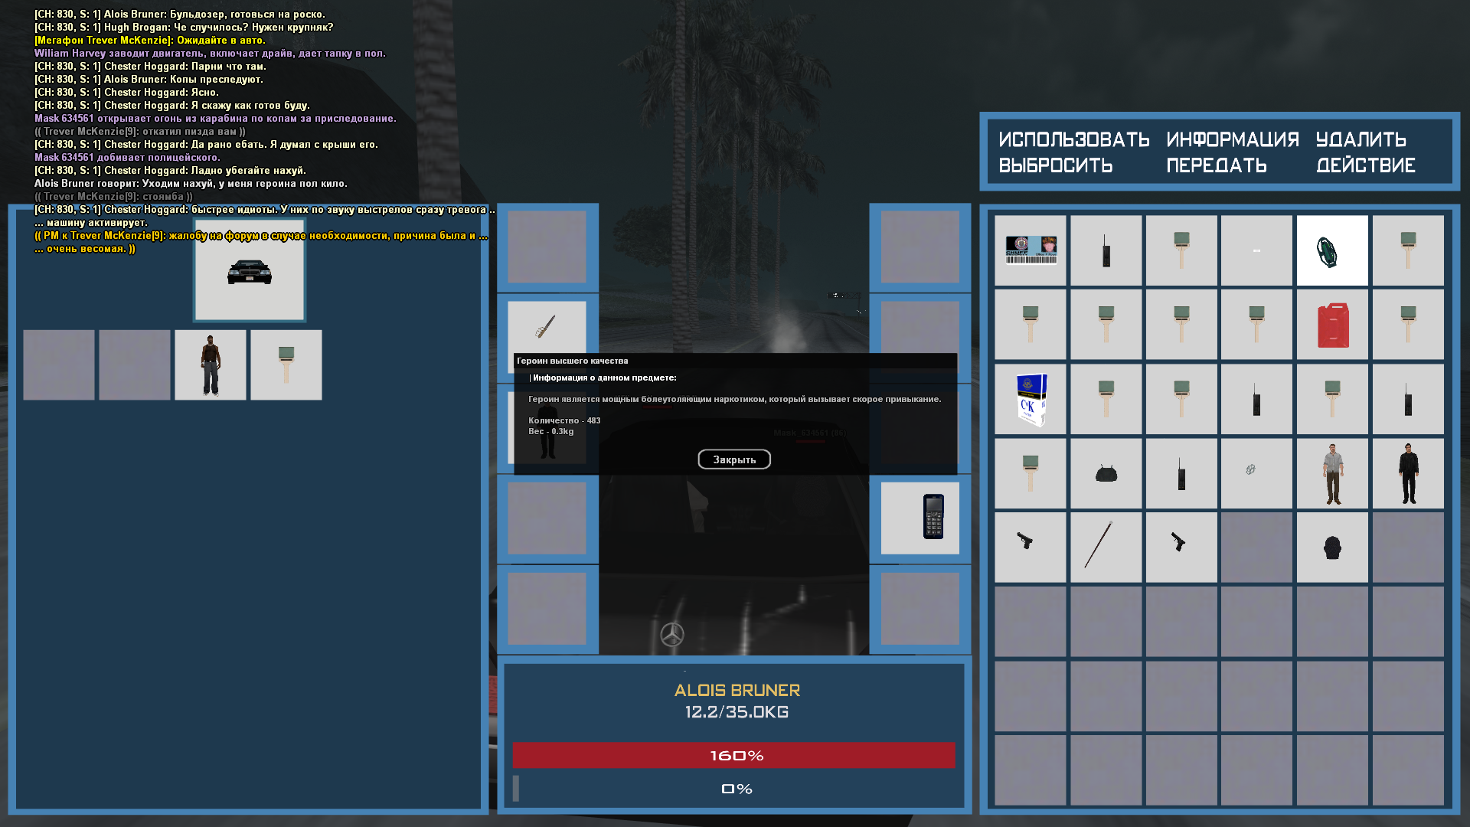Click the ID card license item
The height and width of the screenshot is (827, 1470).
click(x=1030, y=250)
